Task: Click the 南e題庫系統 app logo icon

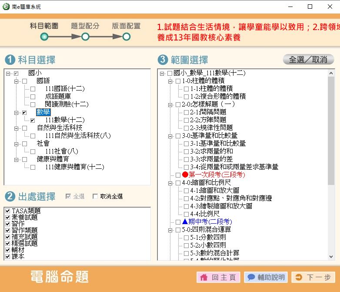Action: [x=6, y=7]
